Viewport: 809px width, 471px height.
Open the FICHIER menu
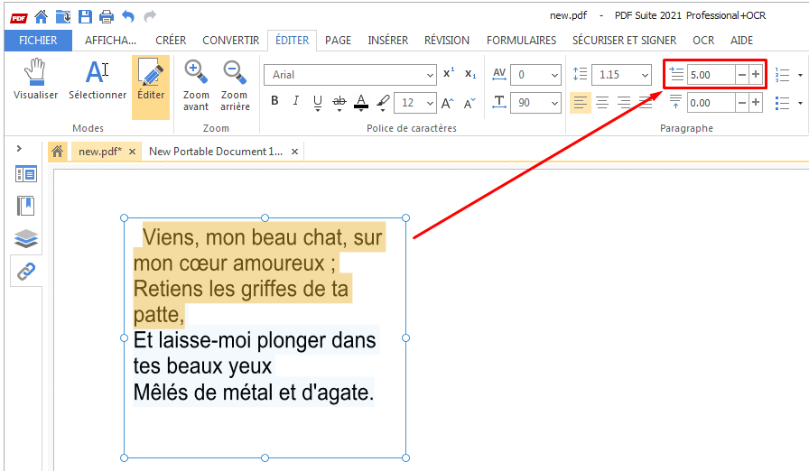pos(38,41)
